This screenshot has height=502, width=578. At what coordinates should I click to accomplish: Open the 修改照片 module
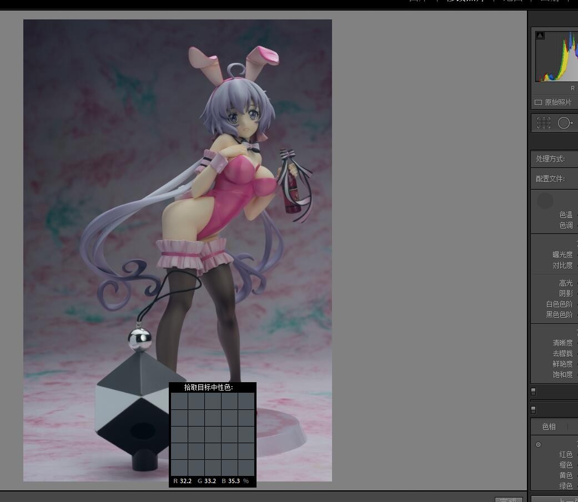465,2
